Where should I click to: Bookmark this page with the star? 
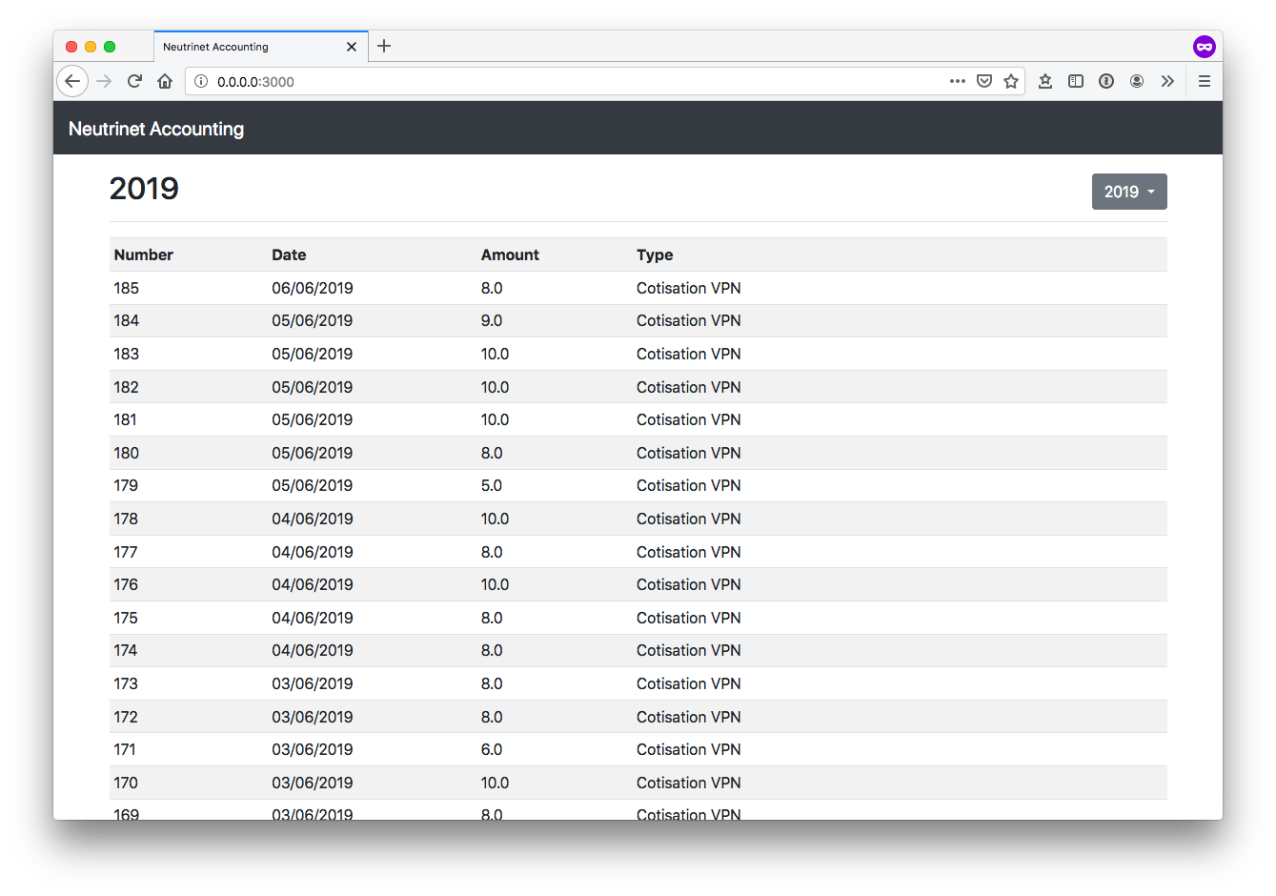[x=1011, y=81]
